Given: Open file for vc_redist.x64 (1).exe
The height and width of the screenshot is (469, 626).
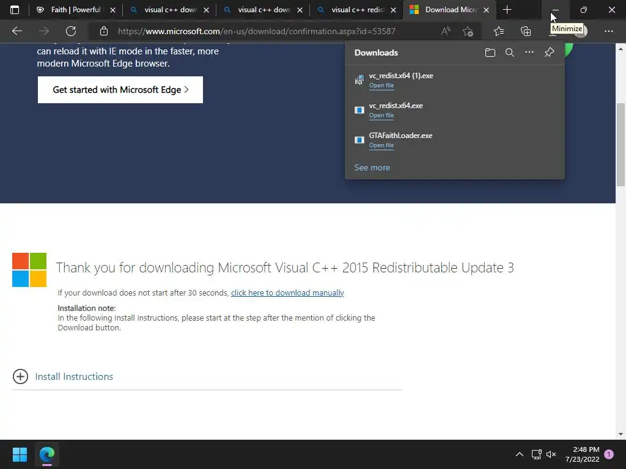Looking at the screenshot, I should tap(381, 85).
